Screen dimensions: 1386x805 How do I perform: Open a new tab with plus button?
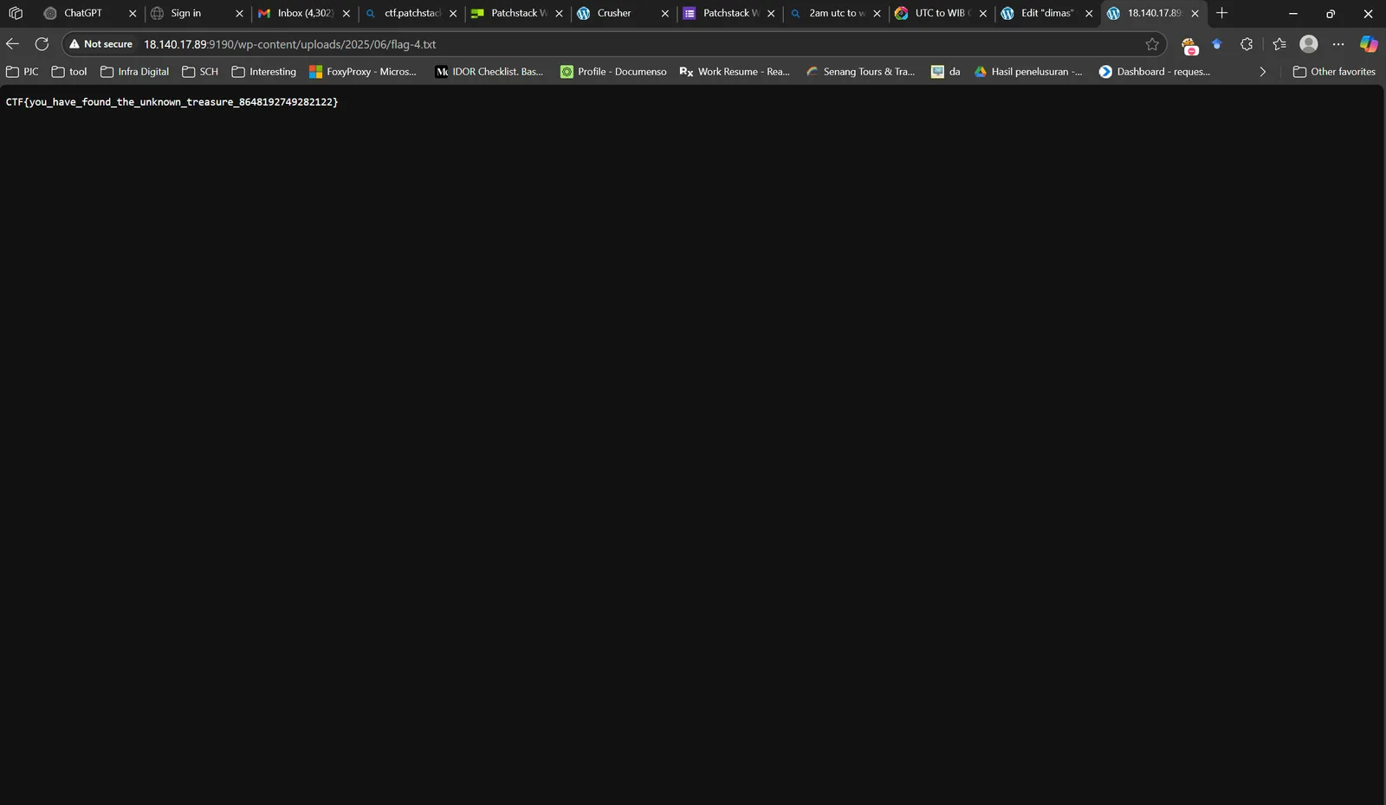pyautogui.click(x=1222, y=13)
